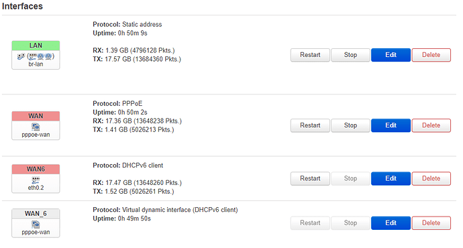Image resolution: width=463 pixels, height=248 pixels.
Task: Edit the WAN6 interface
Action: point(391,178)
